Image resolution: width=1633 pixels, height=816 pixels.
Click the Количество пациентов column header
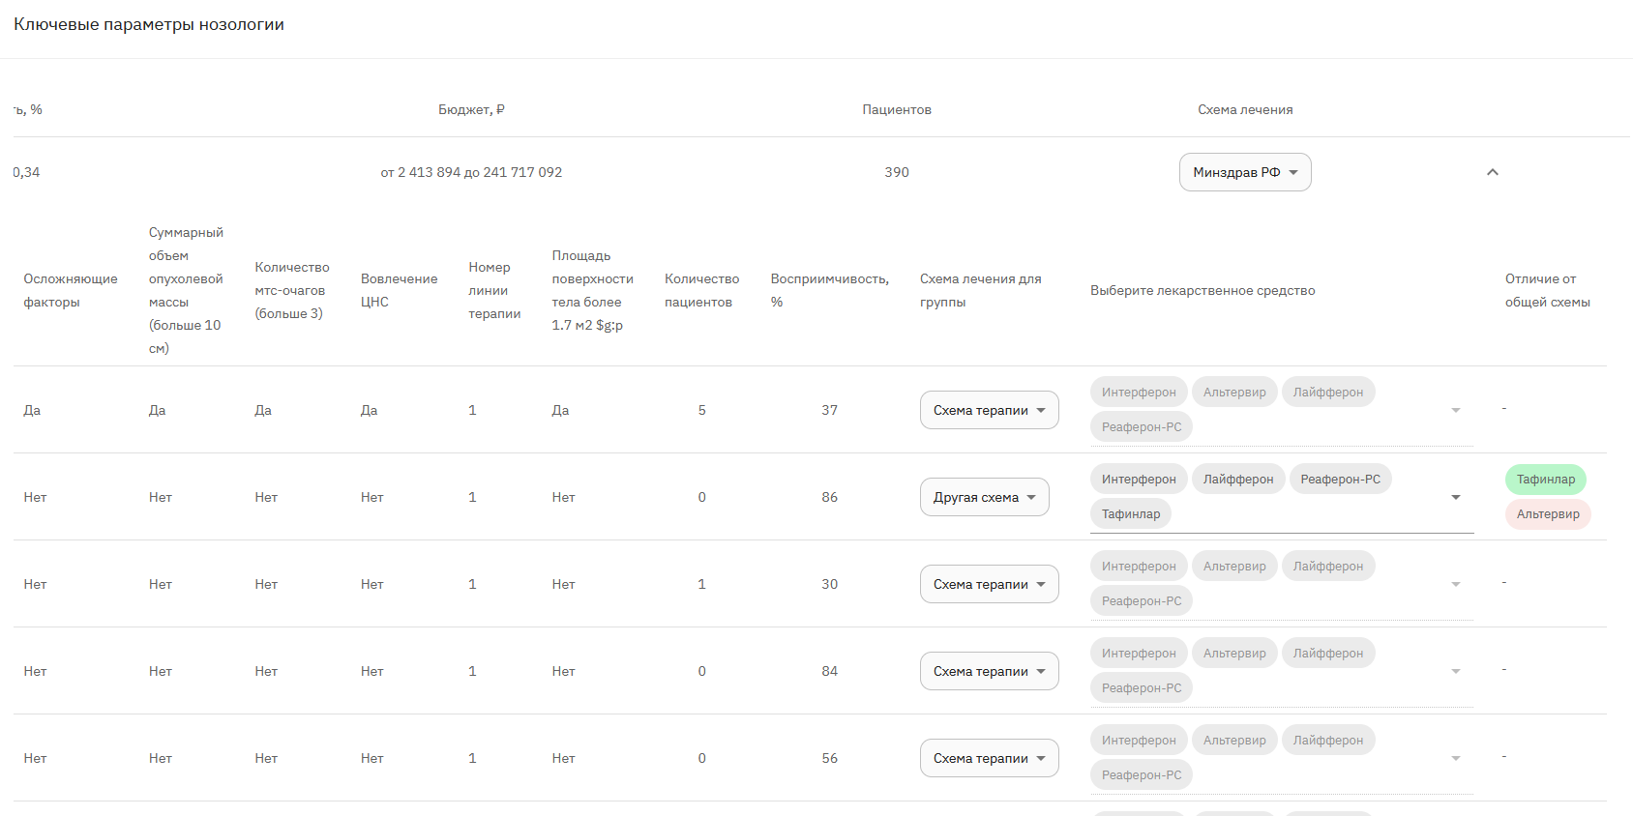pyautogui.click(x=701, y=290)
